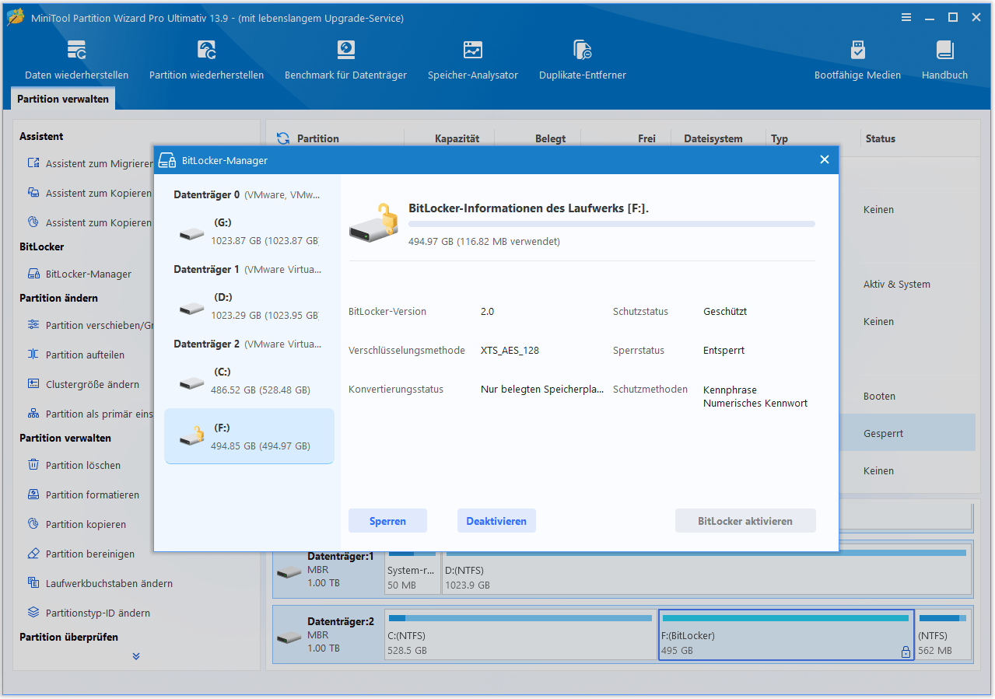Sort by Kapazität column header
995x699 pixels.
click(x=457, y=138)
